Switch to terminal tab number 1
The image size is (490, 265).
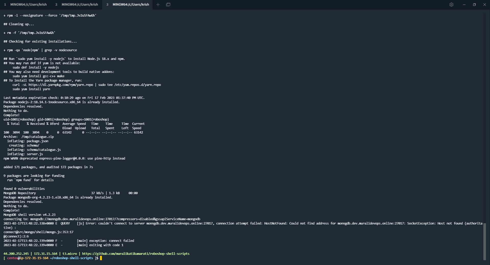[x=26, y=5]
